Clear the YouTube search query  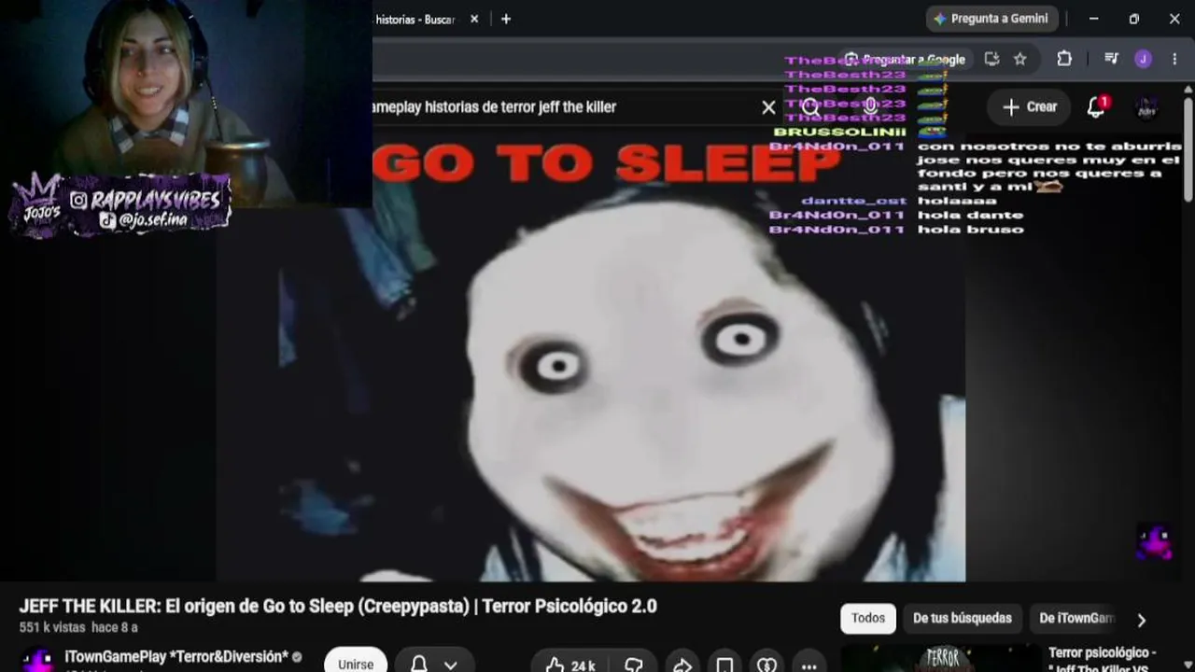click(x=768, y=107)
